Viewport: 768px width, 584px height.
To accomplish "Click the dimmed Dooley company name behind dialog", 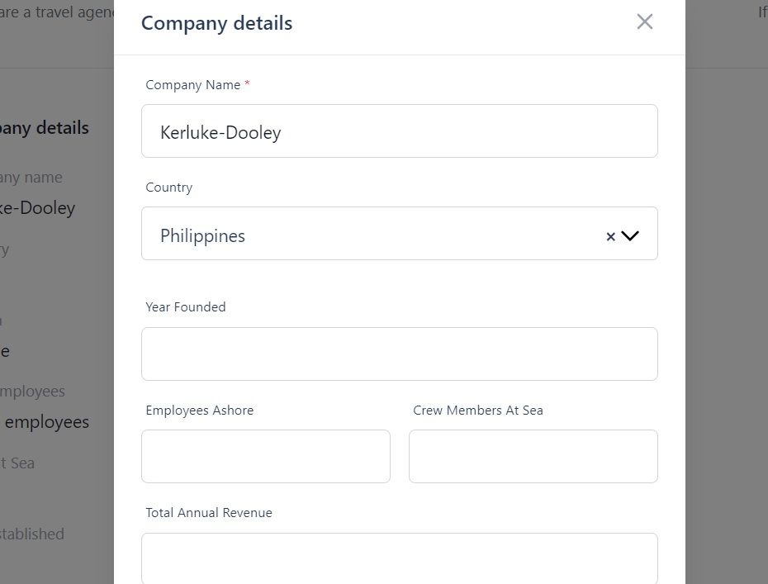I will pos(38,208).
